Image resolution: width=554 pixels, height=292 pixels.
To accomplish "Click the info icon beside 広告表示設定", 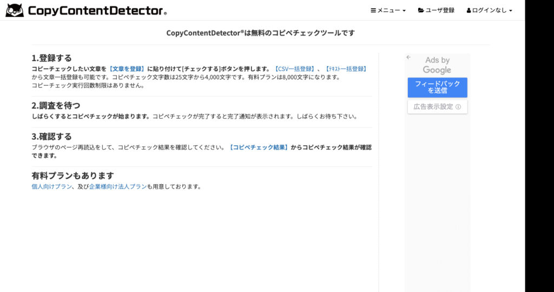I will (458, 107).
